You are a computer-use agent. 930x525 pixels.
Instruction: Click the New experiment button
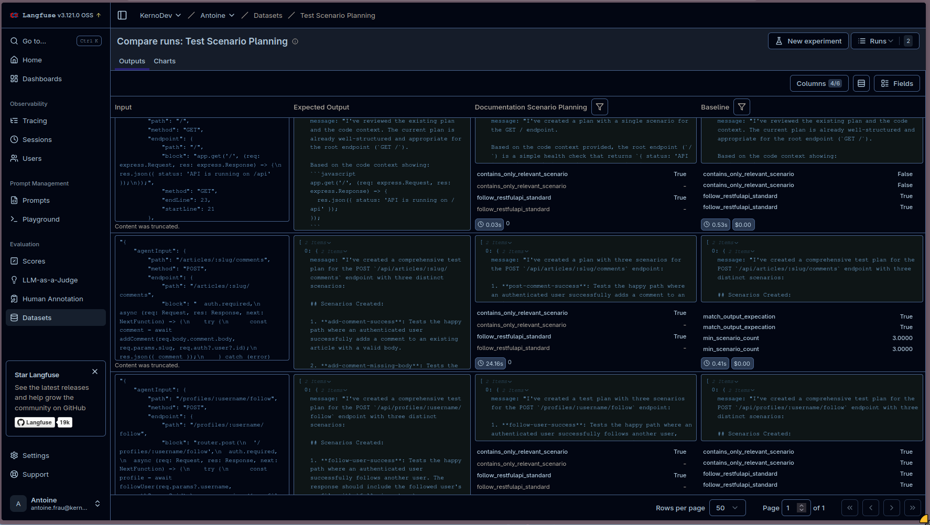[x=808, y=41]
